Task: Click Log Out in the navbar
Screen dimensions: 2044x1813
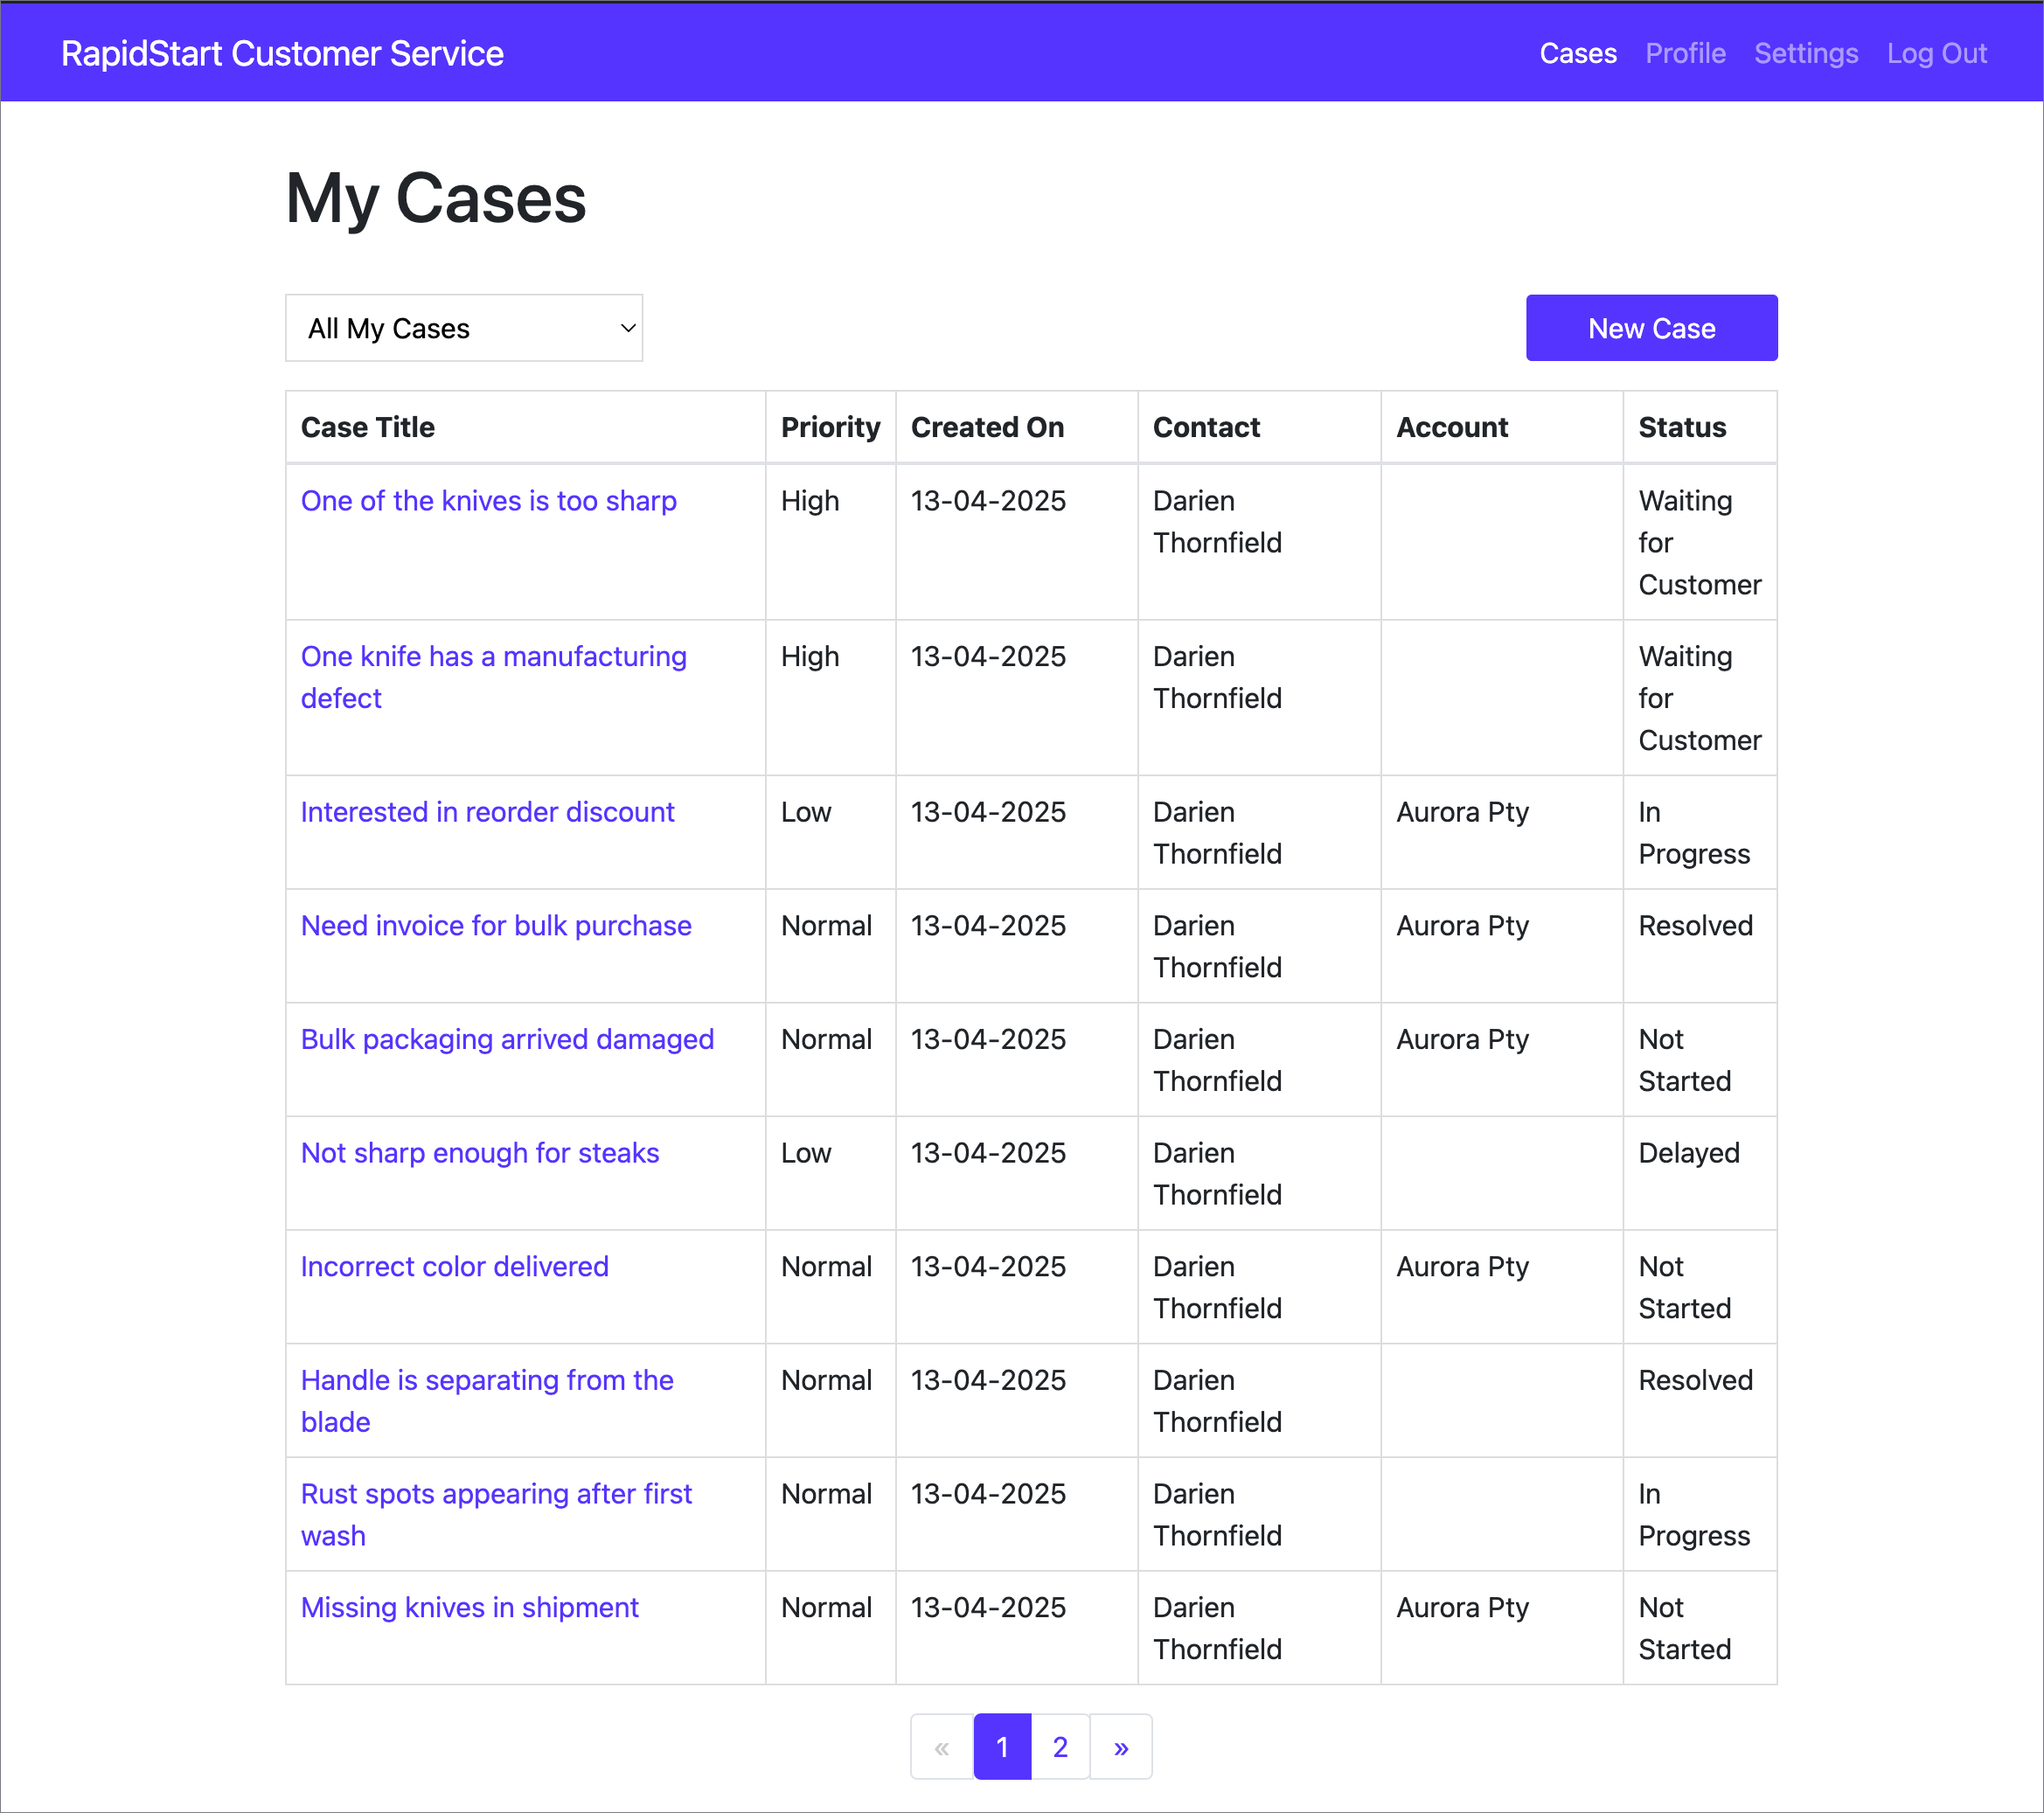Action: [1936, 53]
